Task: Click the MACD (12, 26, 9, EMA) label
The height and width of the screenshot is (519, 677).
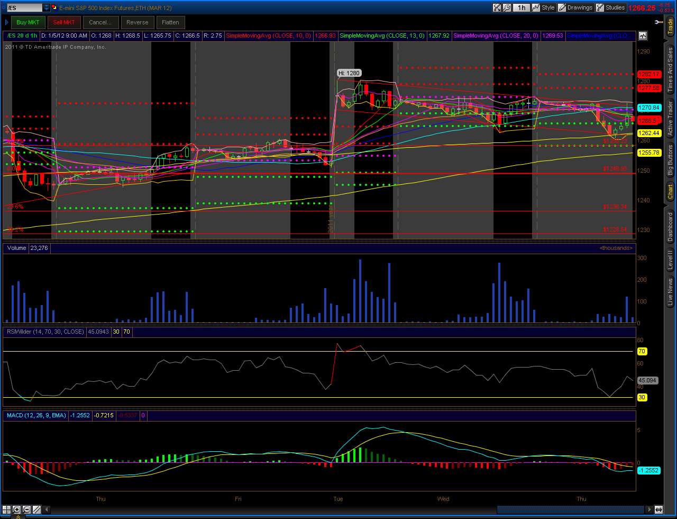Action: 36,416
